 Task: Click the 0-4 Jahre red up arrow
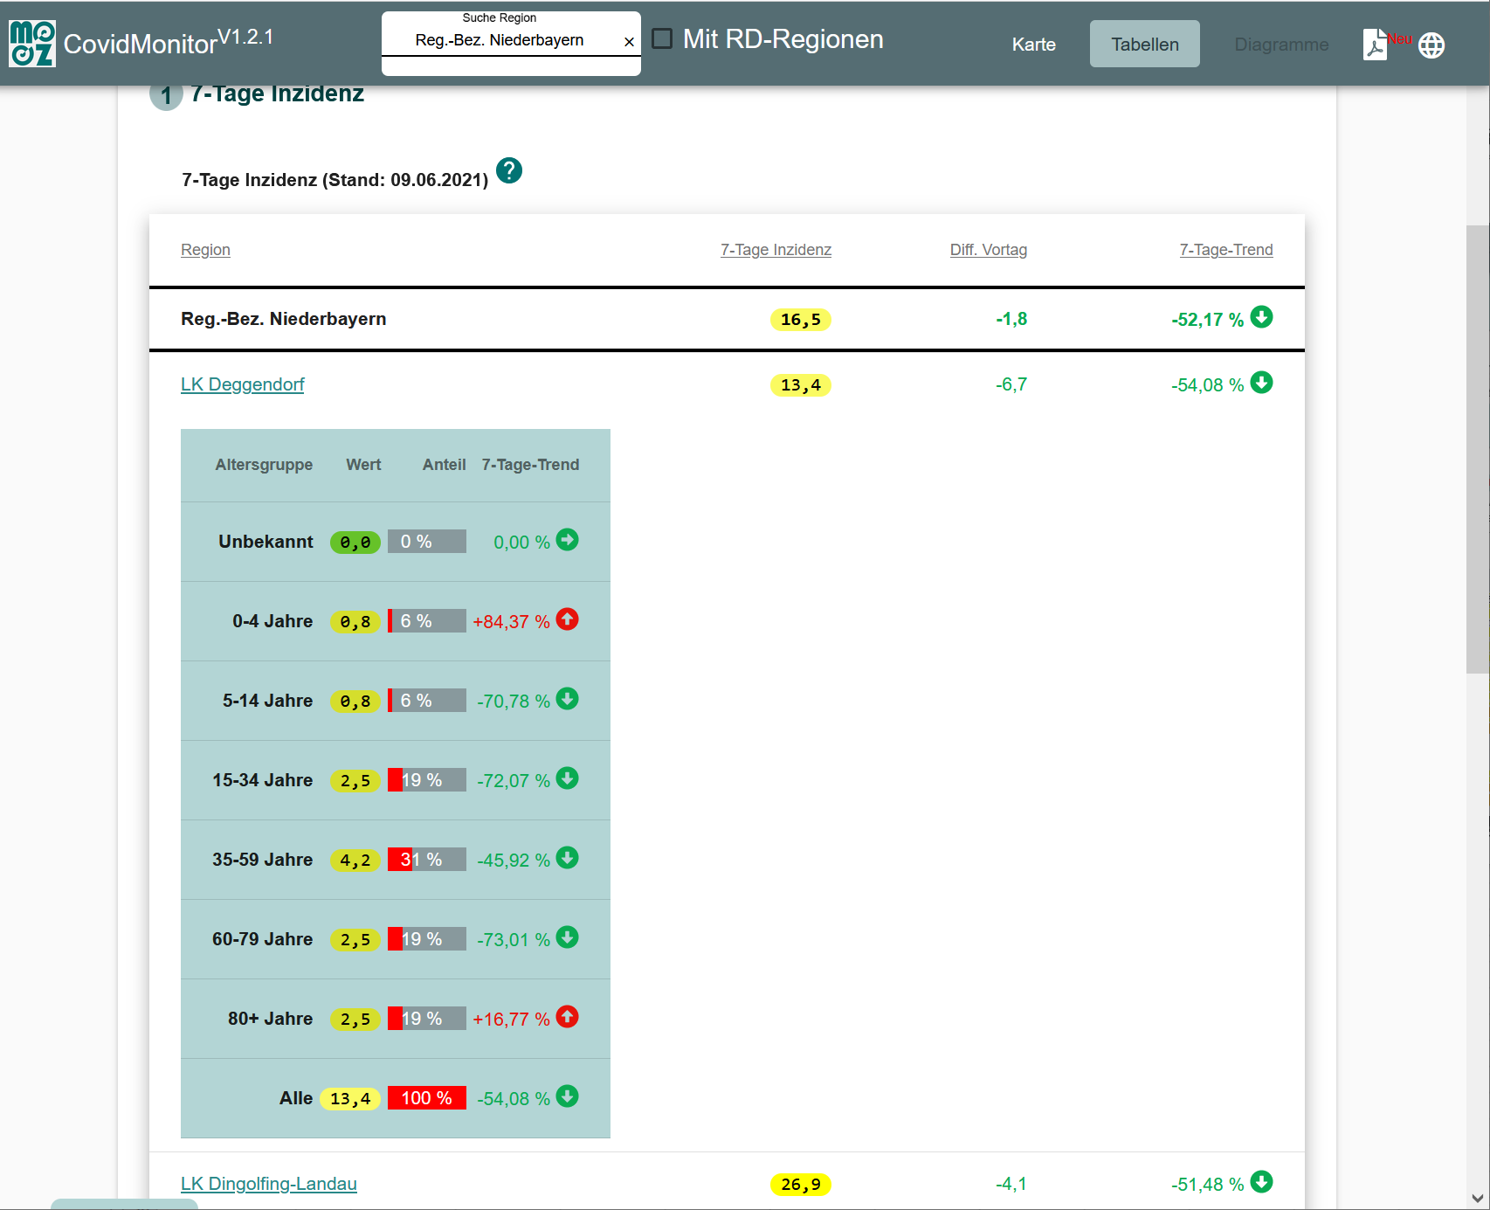pyautogui.click(x=568, y=619)
